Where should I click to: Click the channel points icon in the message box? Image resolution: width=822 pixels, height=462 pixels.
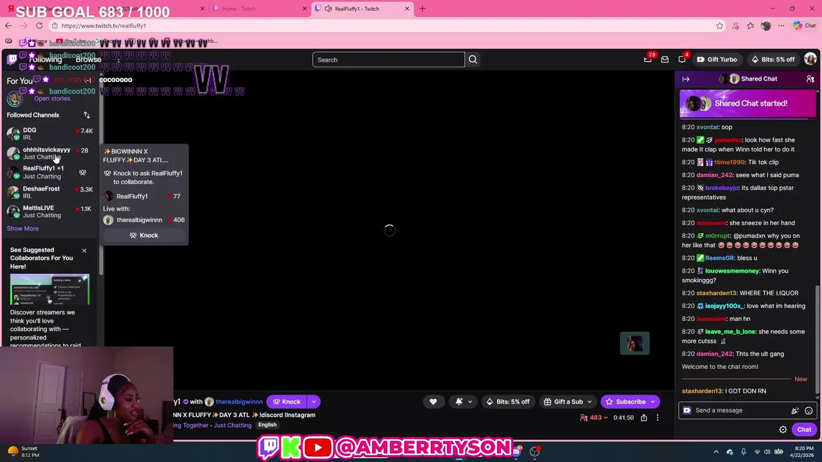coord(687,411)
